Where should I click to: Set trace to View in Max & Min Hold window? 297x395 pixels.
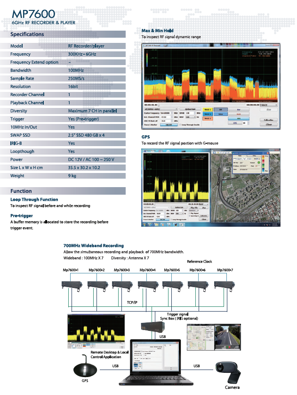[x=221, y=114]
